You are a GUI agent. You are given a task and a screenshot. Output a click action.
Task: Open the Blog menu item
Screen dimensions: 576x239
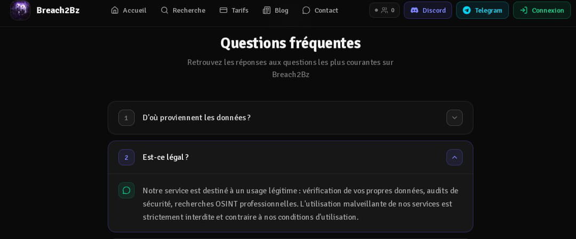click(276, 10)
